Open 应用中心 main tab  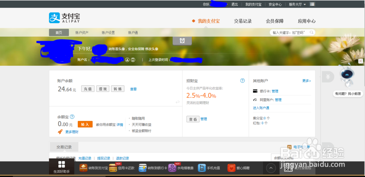click(x=307, y=21)
